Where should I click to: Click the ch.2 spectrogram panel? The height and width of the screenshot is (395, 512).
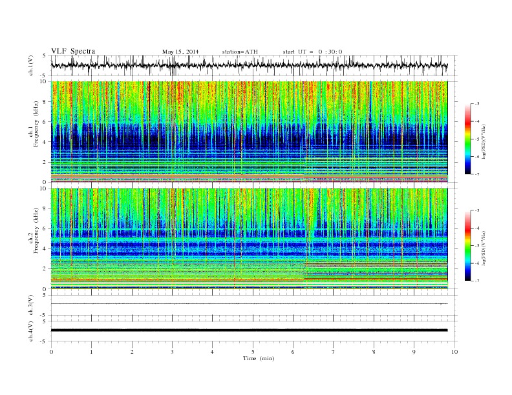point(249,239)
